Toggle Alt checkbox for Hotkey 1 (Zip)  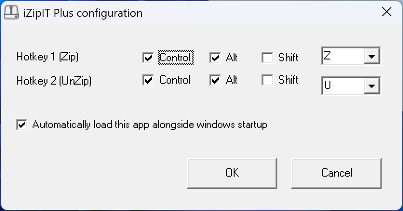215,58
